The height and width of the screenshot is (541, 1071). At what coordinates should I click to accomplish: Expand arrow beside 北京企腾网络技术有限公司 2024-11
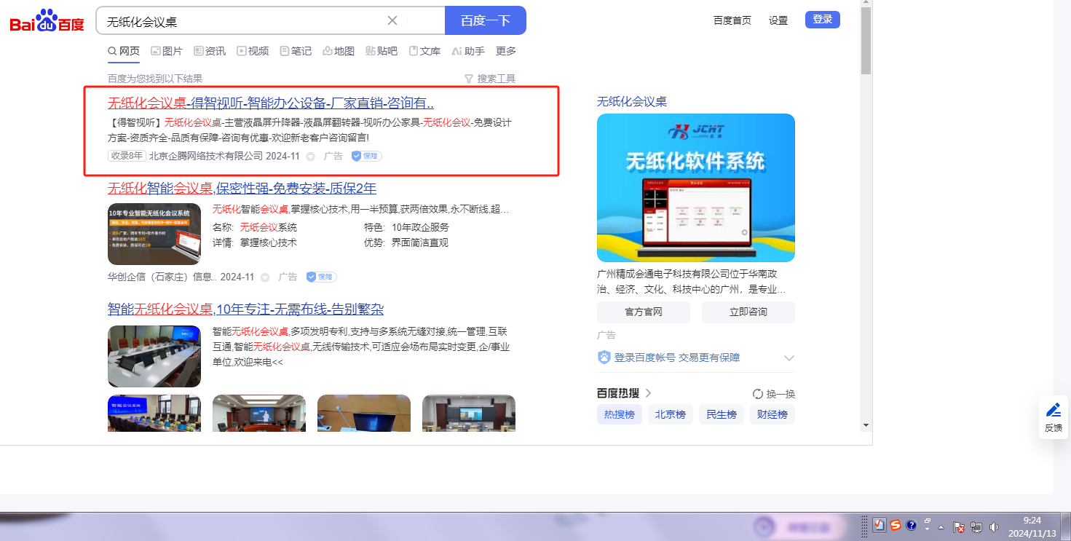pos(311,157)
